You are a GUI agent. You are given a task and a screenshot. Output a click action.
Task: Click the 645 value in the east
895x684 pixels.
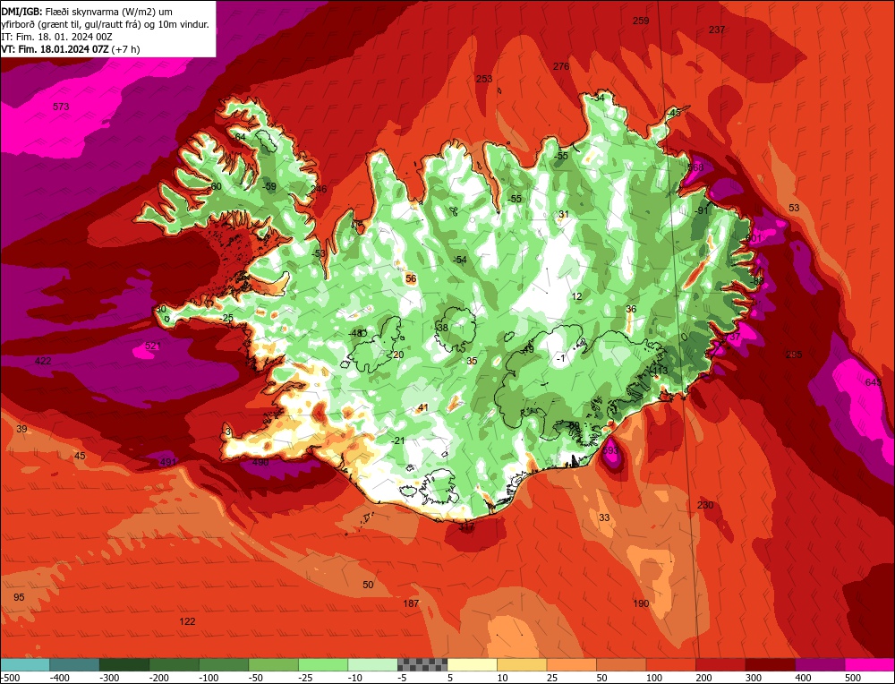click(x=874, y=382)
